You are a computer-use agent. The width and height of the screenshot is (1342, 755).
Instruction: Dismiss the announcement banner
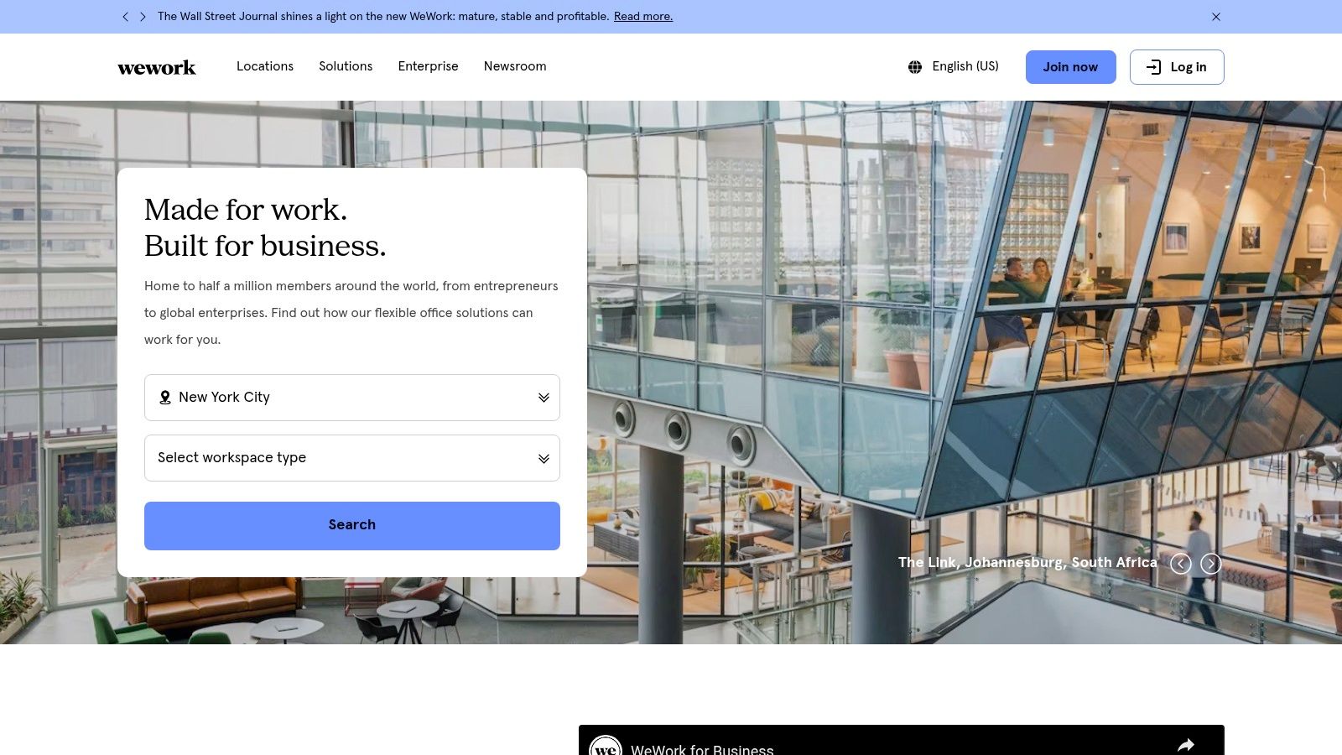(1216, 17)
